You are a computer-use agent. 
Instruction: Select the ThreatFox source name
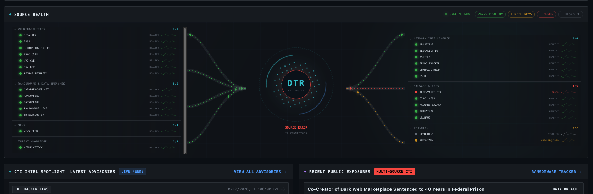pos(426,112)
